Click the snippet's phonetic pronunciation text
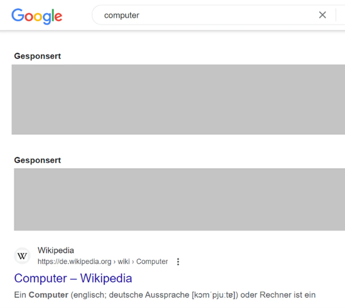Viewport: 345px width, 308px height. [x=215, y=295]
